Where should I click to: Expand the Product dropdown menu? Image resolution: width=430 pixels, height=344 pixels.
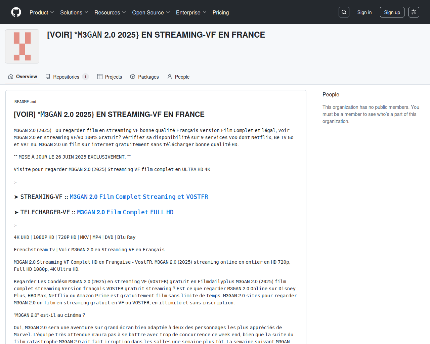click(x=41, y=12)
